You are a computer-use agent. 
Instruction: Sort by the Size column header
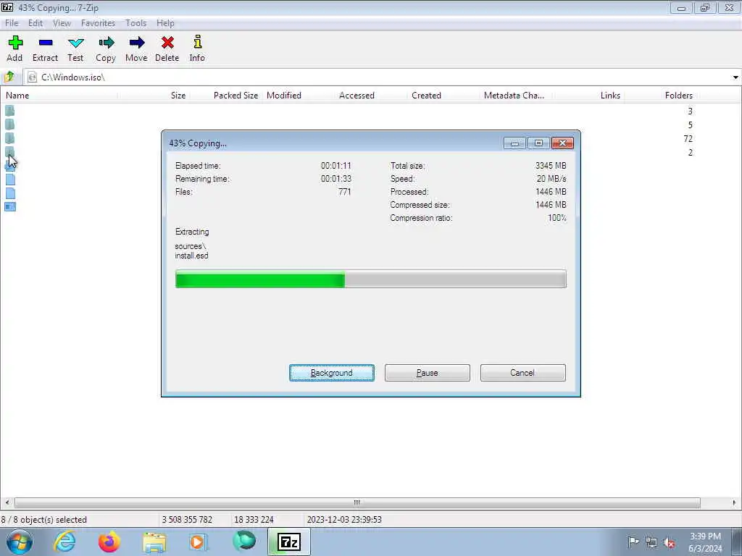(x=154, y=95)
